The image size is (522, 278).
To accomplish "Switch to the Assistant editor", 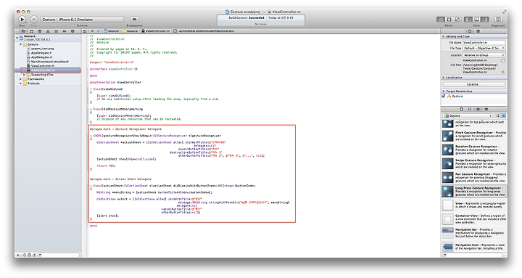I will pyautogui.click(x=449, y=20).
